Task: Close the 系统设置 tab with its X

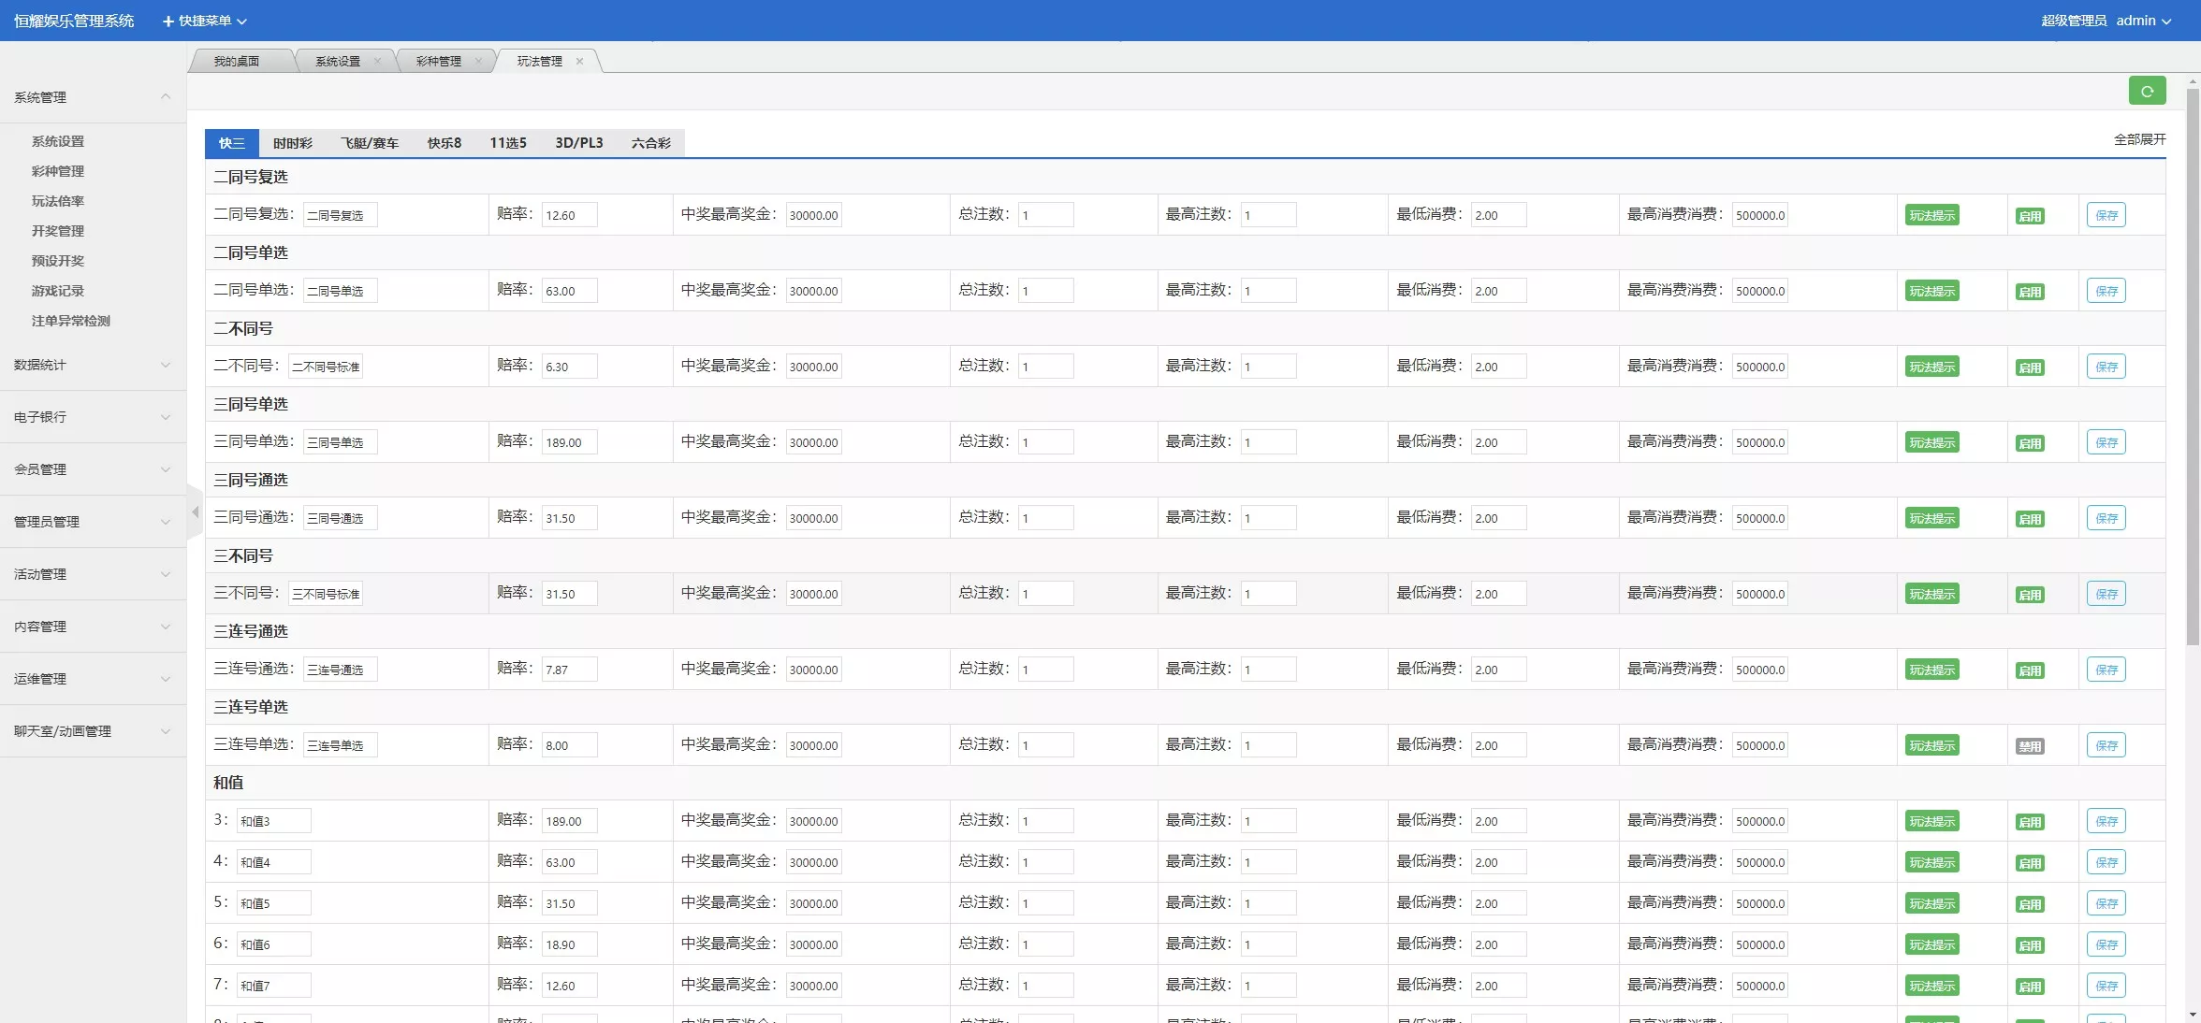Action: [x=377, y=62]
